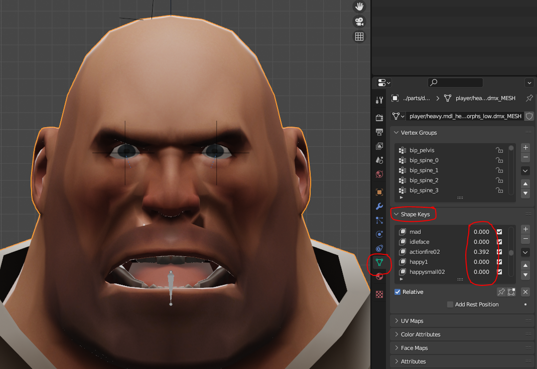Open the Render properties tab
537x369 pixels.
point(379,118)
